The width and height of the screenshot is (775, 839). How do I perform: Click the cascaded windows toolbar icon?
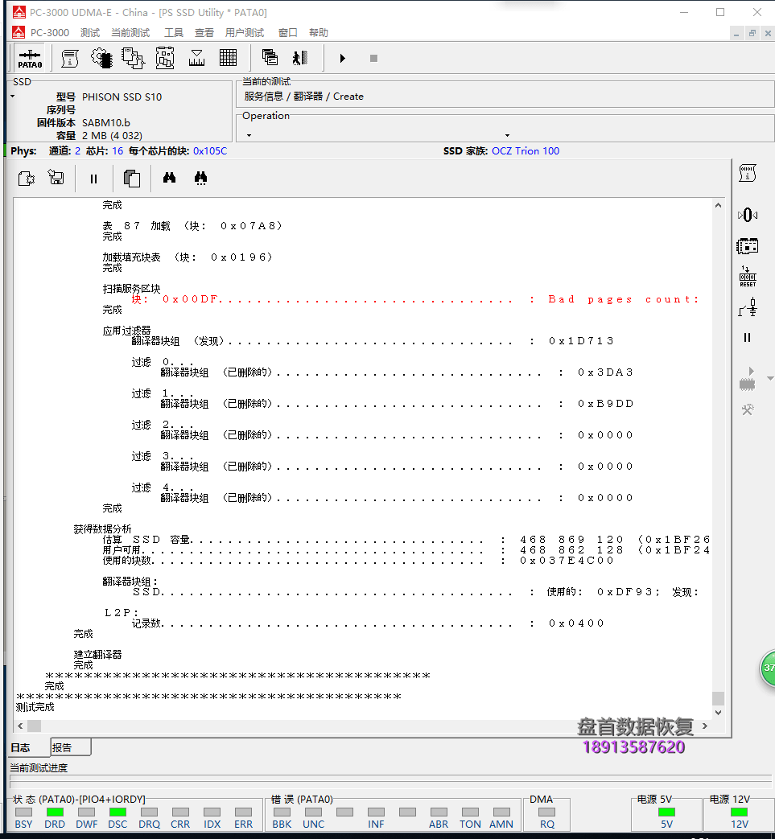click(x=270, y=57)
